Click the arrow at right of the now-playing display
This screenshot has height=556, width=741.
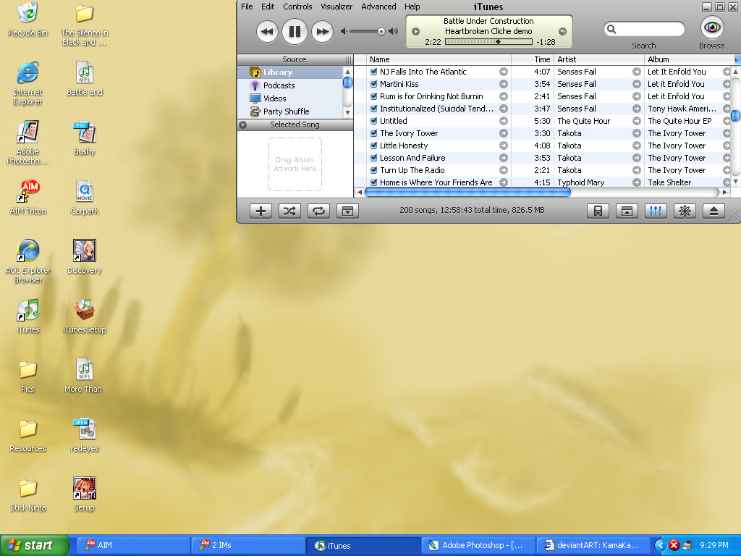562,32
